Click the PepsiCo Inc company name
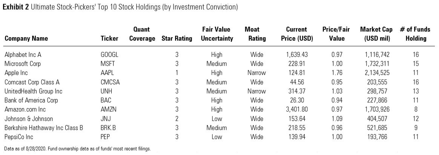This screenshot has height=155, width=439. (19, 137)
